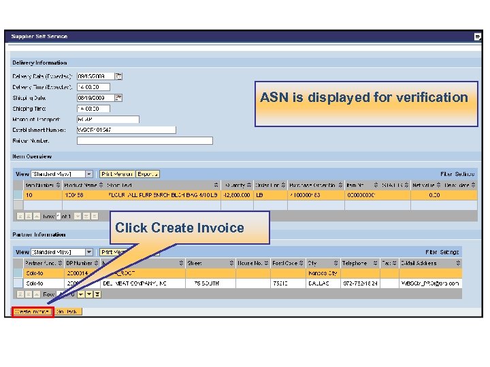This screenshot has width=490, height=367.
Task: Jump to first row in Item Overview pager
Action: [x=20, y=216]
